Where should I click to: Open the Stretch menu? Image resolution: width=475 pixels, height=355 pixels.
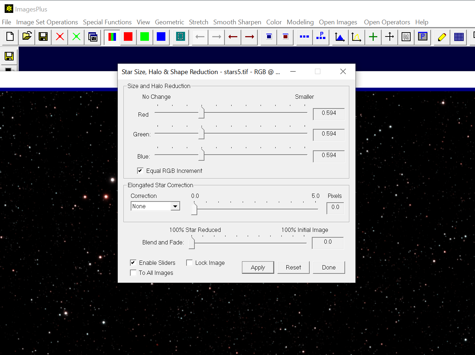(199, 22)
